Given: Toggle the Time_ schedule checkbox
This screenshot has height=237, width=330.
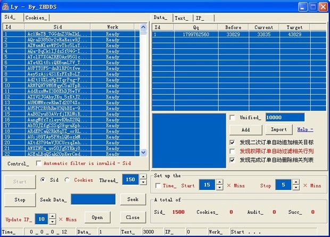Looking at the screenshot, I should click(158, 185).
